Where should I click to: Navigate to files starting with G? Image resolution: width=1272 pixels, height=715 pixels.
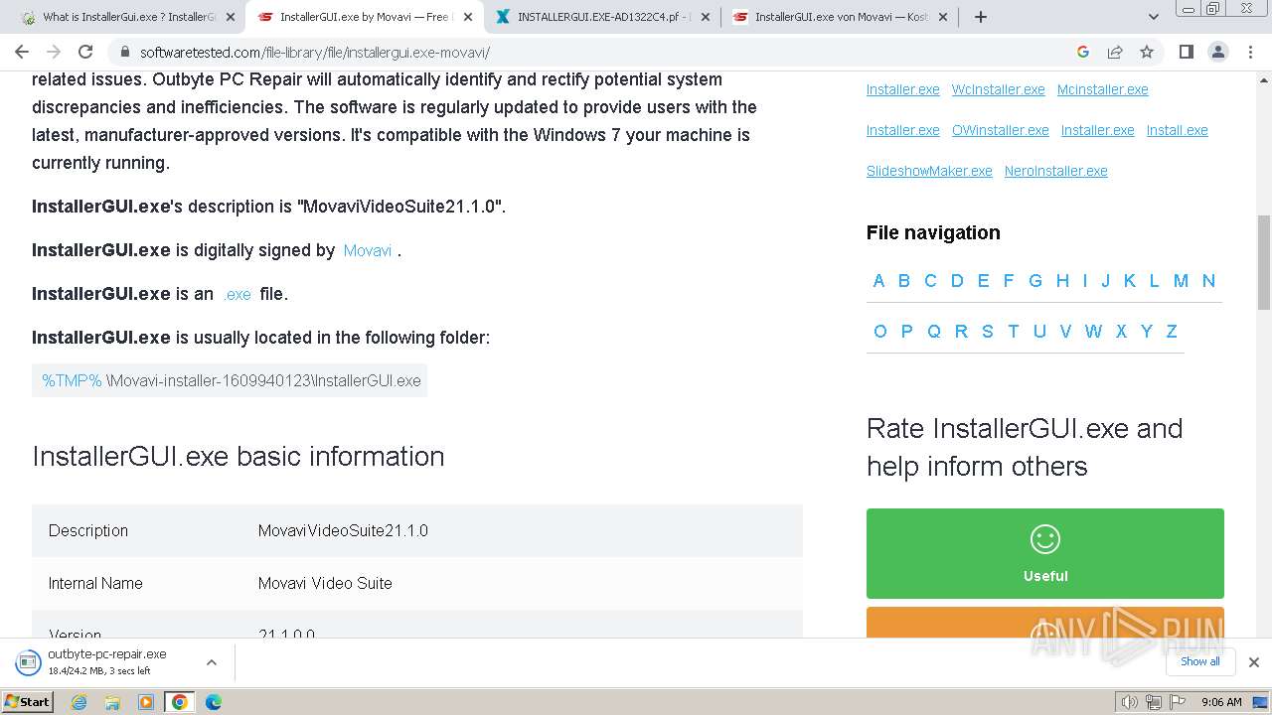[x=1034, y=281]
